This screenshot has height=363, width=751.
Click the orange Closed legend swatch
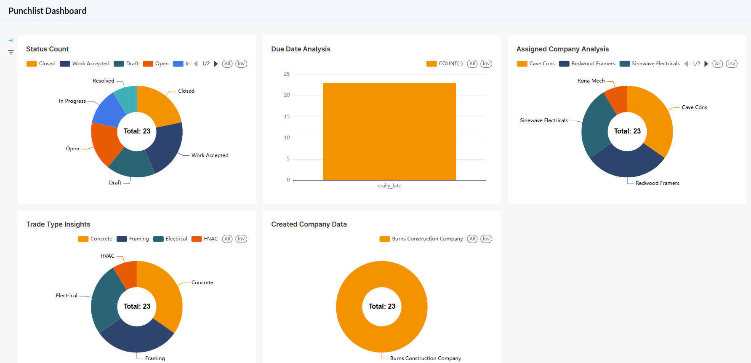(32, 64)
